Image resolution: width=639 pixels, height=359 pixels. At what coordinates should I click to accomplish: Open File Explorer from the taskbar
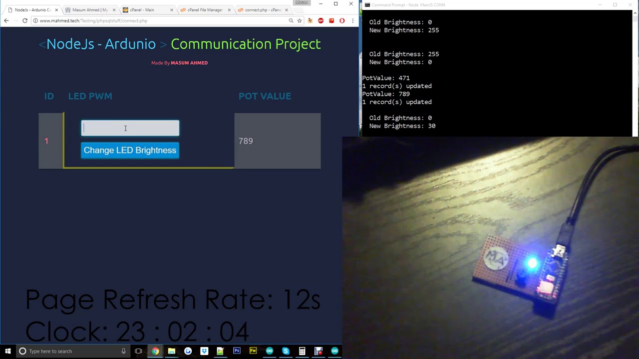pos(171,351)
